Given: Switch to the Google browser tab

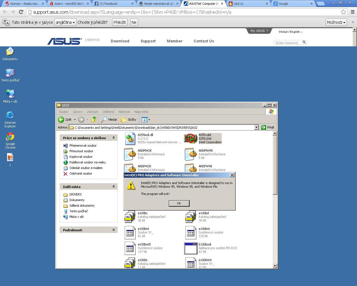Looking at the screenshot, I should [292, 4].
